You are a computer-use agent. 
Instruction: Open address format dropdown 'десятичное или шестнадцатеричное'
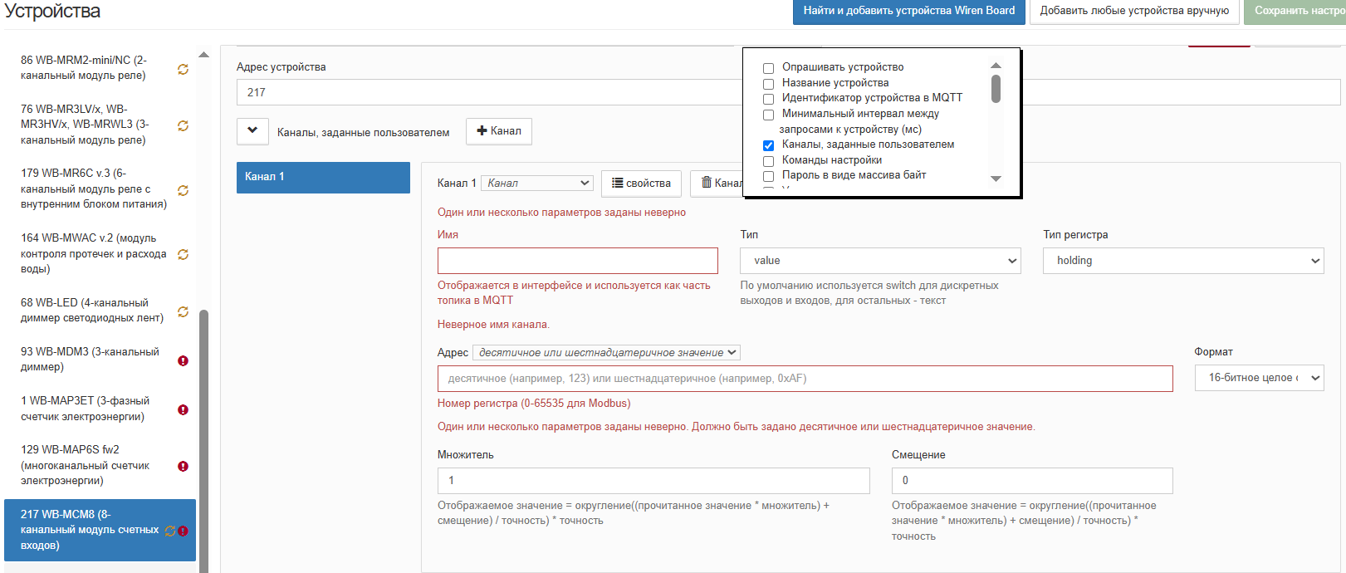[606, 353]
